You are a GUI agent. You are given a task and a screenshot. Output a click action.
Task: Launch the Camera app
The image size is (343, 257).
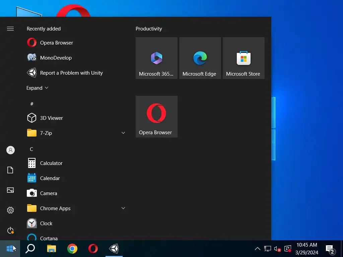(75, 193)
